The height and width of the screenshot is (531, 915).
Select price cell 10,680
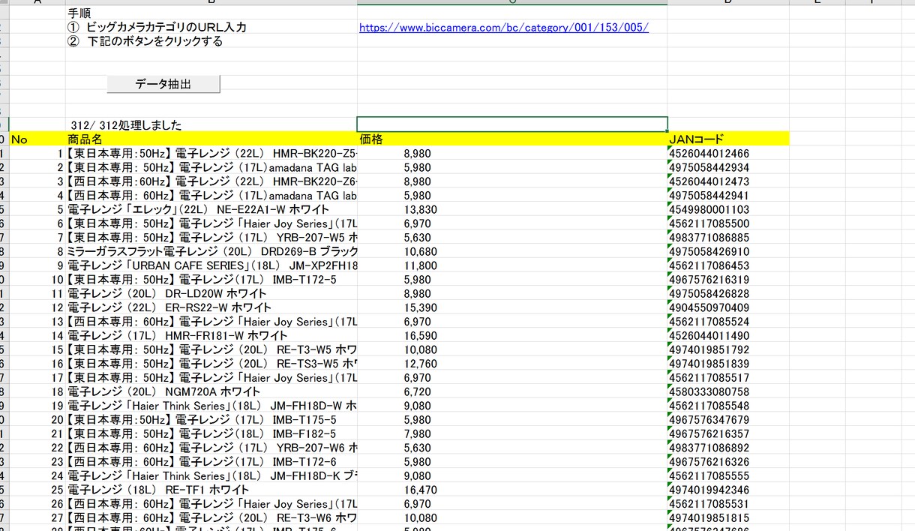[512, 251]
